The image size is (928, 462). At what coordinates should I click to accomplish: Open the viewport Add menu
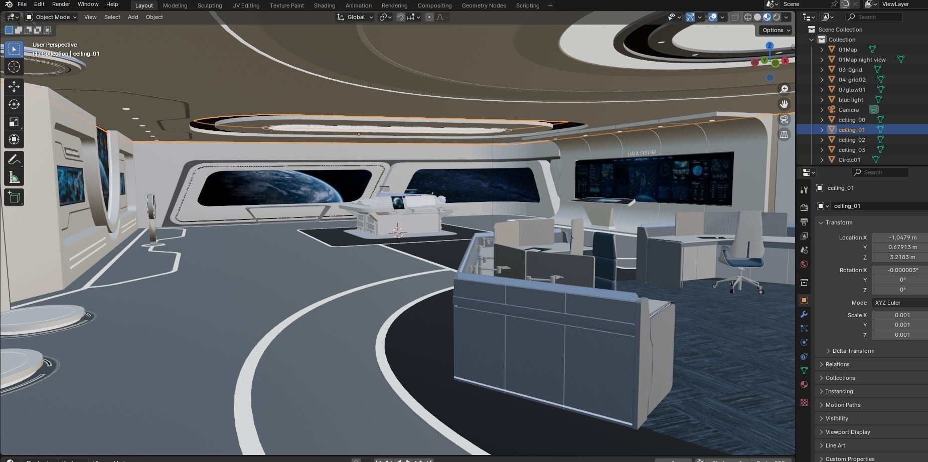point(133,17)
